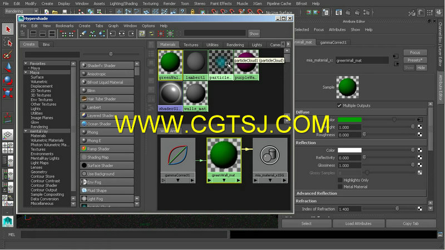
Task: Click the Select button
Action: coord(306,224)
